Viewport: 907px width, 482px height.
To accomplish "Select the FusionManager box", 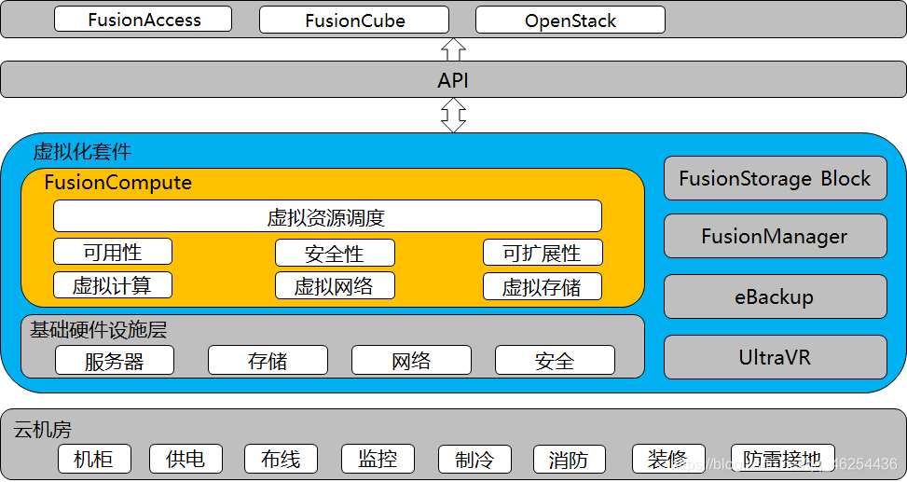I will click(x=776, y=236).
